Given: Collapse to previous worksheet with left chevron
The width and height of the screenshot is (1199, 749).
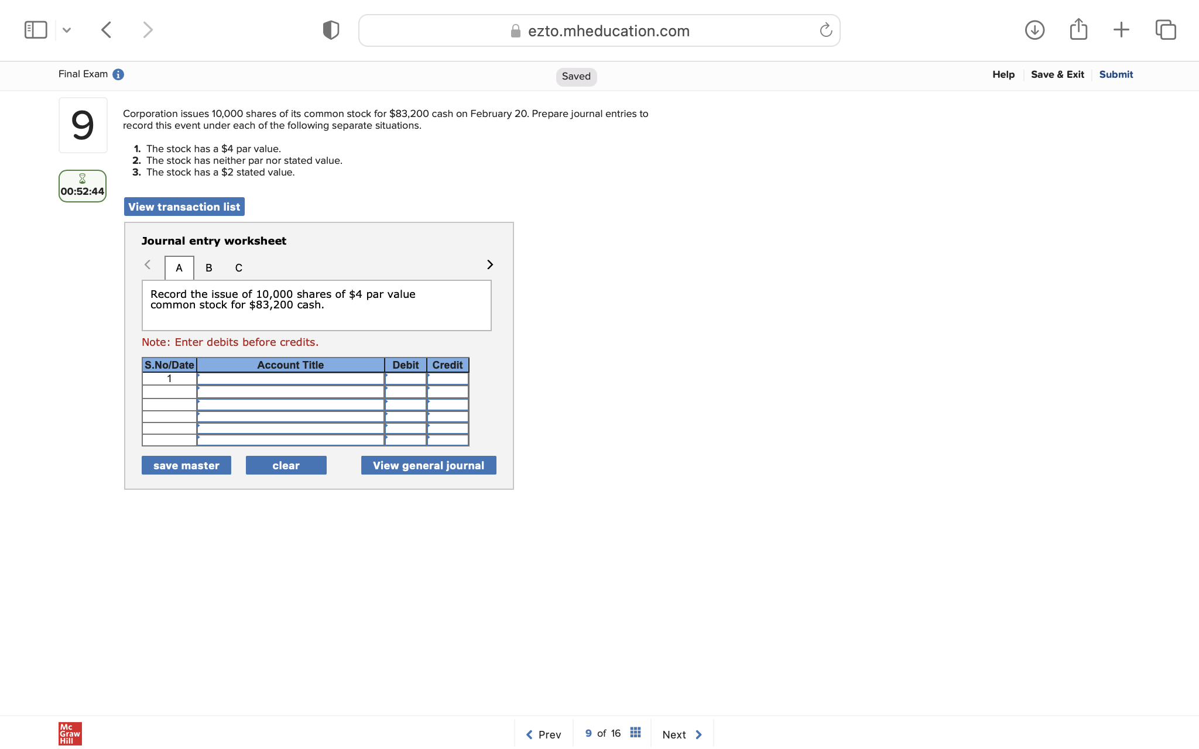Looking at the screenshot, I should click(148, 264).
